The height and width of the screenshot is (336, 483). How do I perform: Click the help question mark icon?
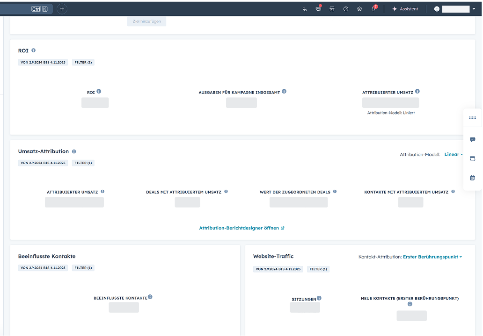[x=345, y=9]
